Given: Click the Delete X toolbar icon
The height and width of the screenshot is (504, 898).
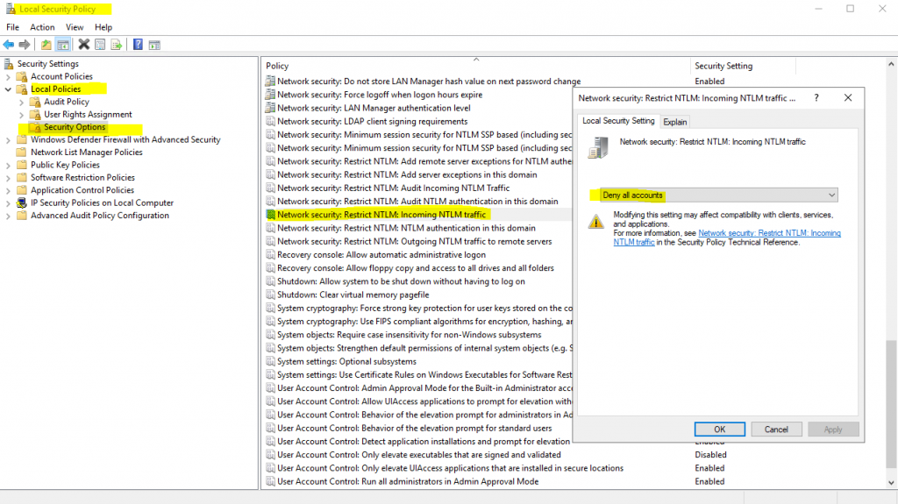Looking at the screenshot, I should pos(83,45).
